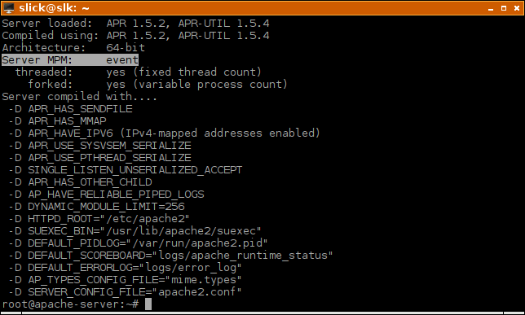Place cursor at root@apache-server prompt
Screen dimensions: 525x315
(x=70, y=304)
